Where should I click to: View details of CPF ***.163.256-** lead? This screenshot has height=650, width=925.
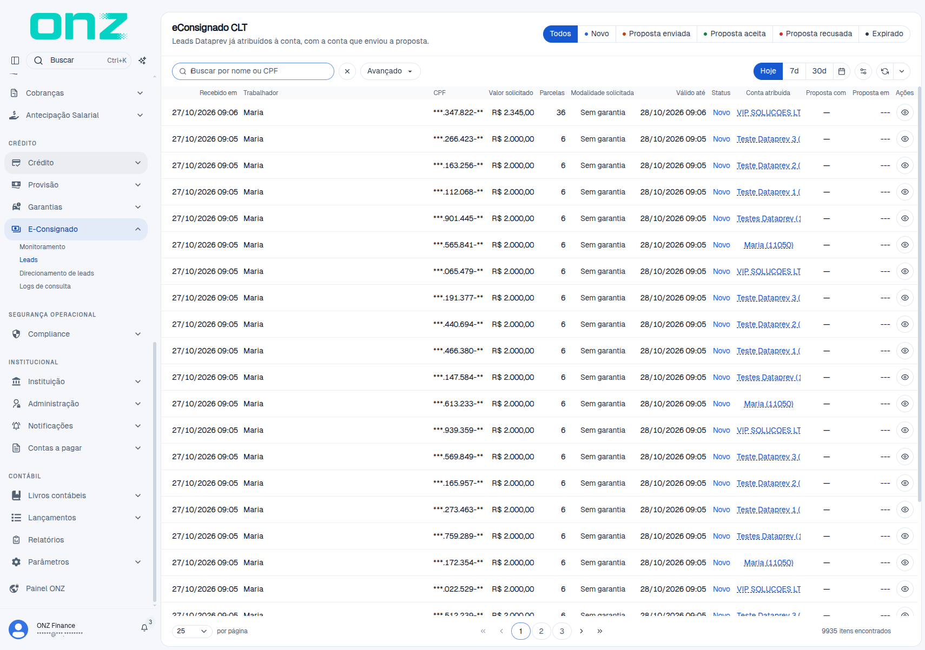(905, 165)
